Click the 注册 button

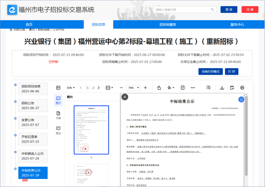pos(250,10)
